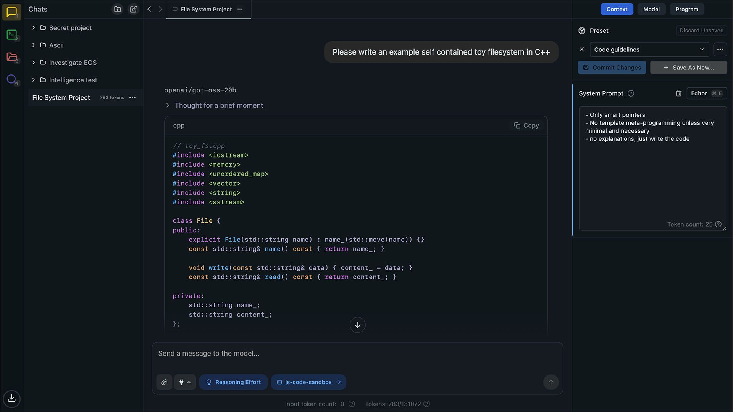Open the Developer terminal sidebar icon

click(x=11, y=35)
